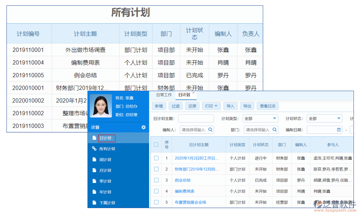
Task: Switch to the 日计划 tab
Action: [184, 95]
